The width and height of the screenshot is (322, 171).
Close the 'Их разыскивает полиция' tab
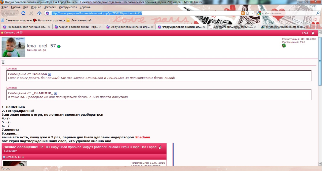[x=49, y=27]
